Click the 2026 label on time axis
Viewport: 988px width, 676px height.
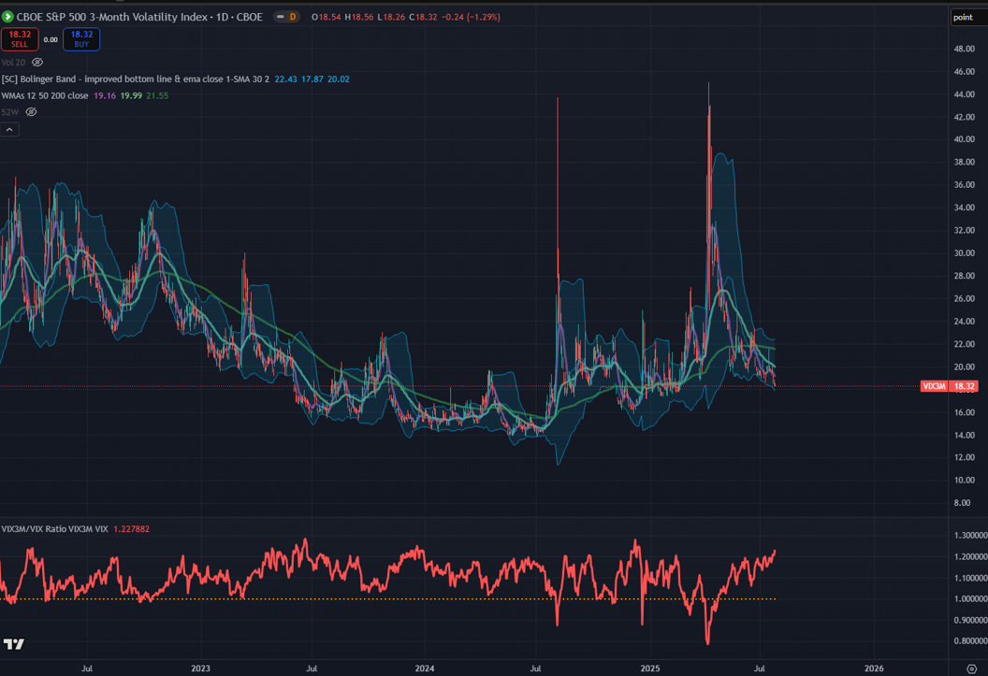point(874,669)
